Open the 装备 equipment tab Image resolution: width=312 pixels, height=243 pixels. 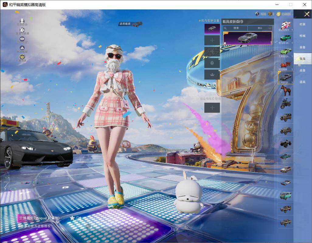coord(303,47)
